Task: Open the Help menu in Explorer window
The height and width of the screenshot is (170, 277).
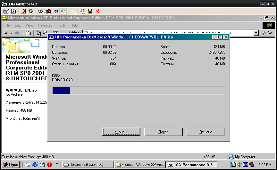Action: pos(74,25)
